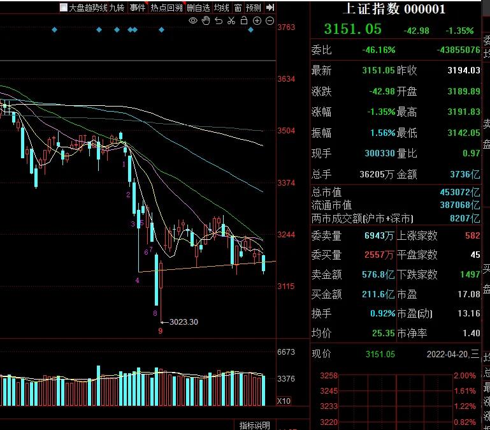This screenshot has height=430, width=490.
Task: Click the 最高 value 3191.83
Action: 464,112
